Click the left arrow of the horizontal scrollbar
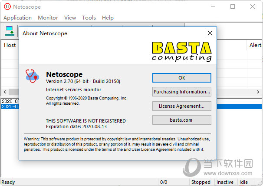The image size is (263, 186). (x=5, y=92)
